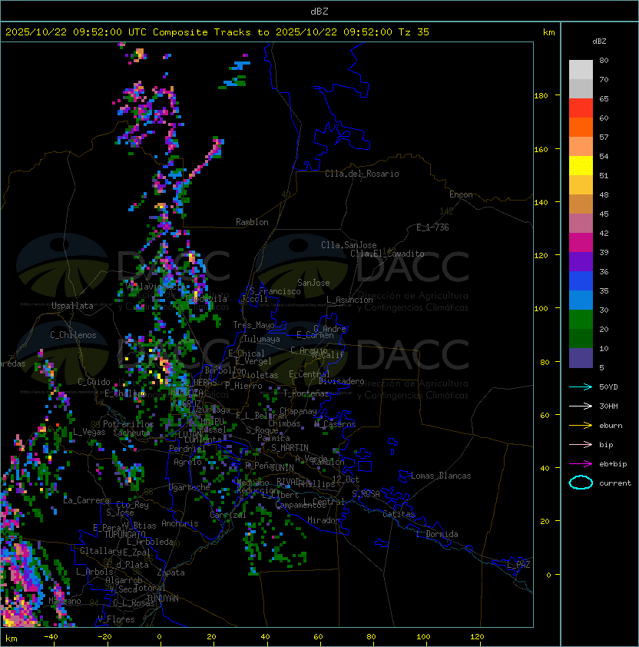Click the cyan 50YD arrow legend icon
639x647 pixels.
pos(581,387)
